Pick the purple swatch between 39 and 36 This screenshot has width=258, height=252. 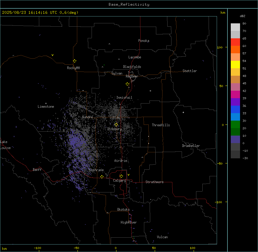coord(235,102)
